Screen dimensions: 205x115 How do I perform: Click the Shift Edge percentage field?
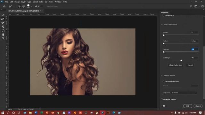coord(195,57)
